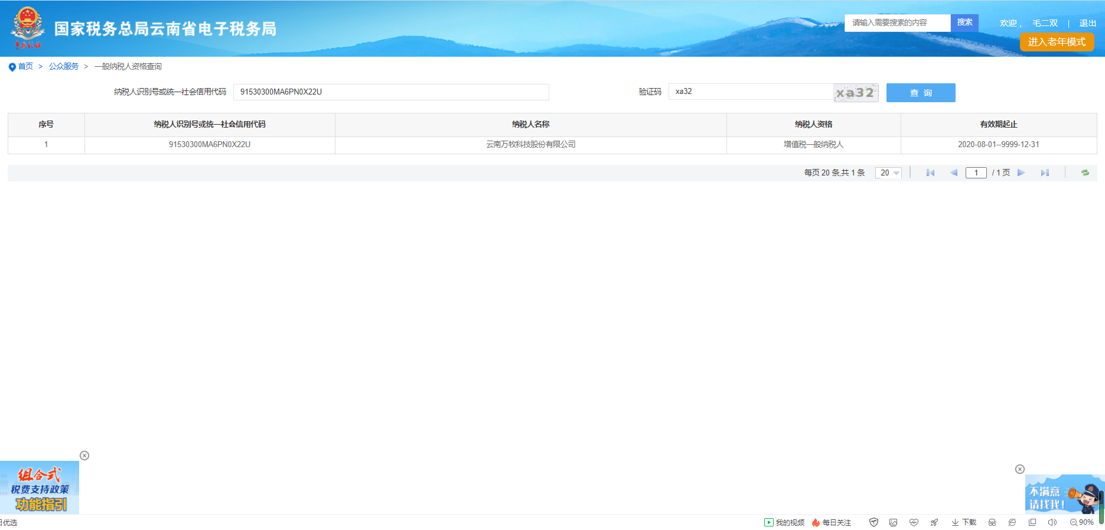The image size is (1105, 530).
Task: Close the bottom-left policy guide banner
Action: pyautogui.click(x=84, y=456)
